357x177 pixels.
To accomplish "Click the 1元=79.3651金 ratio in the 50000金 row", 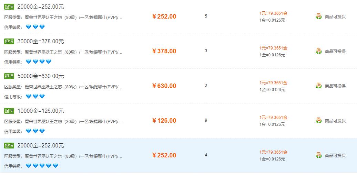I will click(x=274, y=83).
